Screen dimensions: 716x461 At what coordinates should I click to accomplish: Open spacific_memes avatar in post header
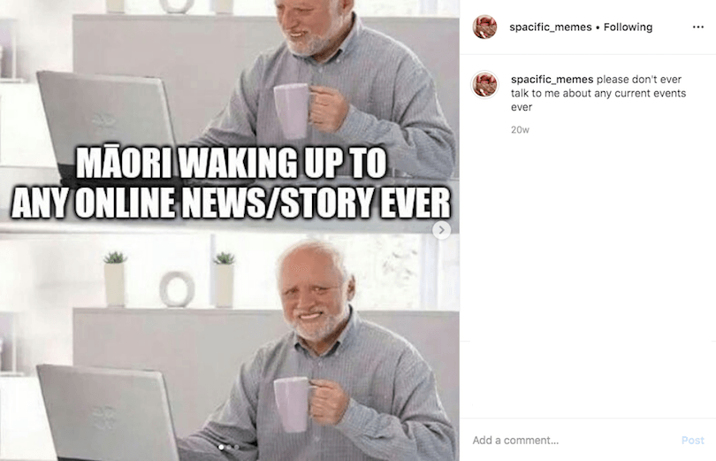point(484,27)
